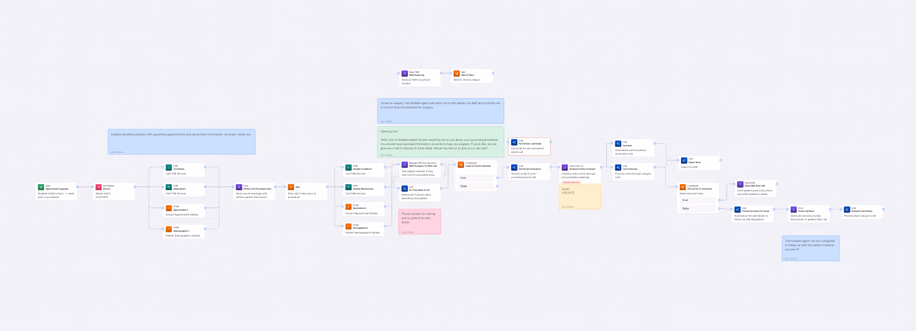Click the Script Appointment 1 node icon
The width and height of the screenshot is (916, 331).
pyautogui.click(x=169, y=208)
